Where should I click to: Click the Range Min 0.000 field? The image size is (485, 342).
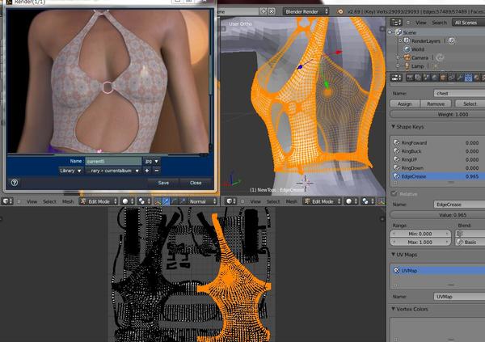[x=420, y=234]
